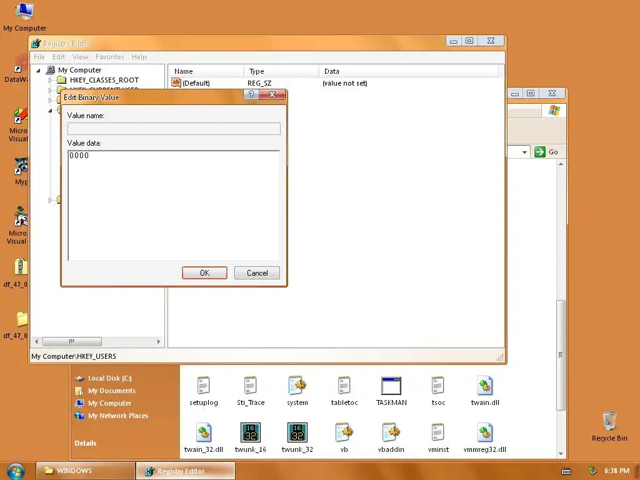Click status bar path My Computer\HKEY_USERS
The width and height of the screenshot is (640, 480).
point(74,356)
